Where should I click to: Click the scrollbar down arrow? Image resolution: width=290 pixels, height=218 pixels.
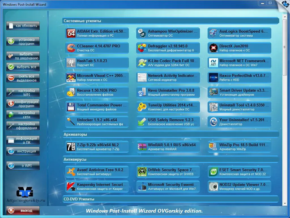(x=285, y=204)
